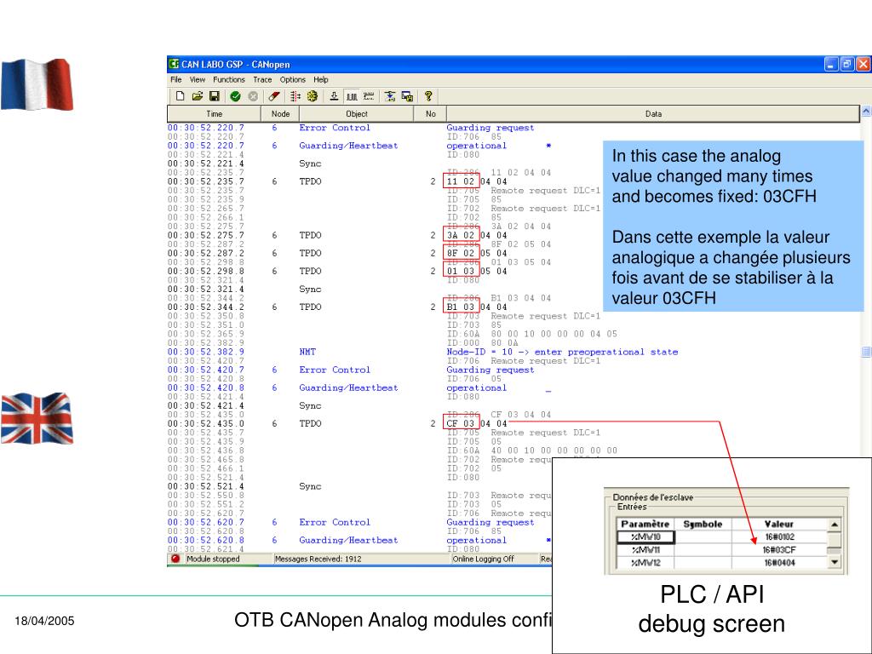Click the 16#0102 value cell

coord(780,536)
